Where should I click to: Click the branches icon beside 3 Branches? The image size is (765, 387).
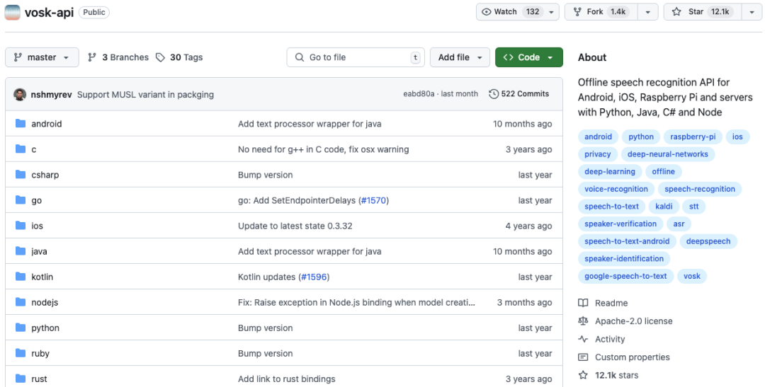92,57
